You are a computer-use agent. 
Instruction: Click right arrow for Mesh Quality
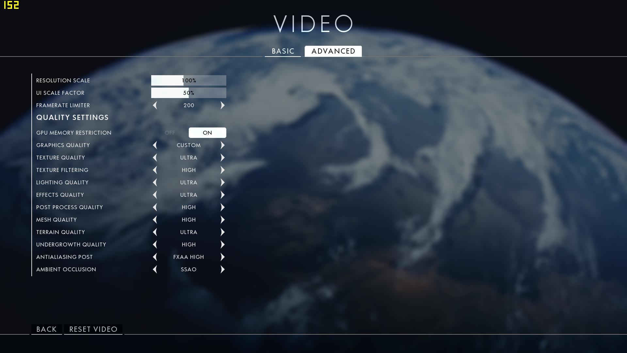tap(222, 220)
